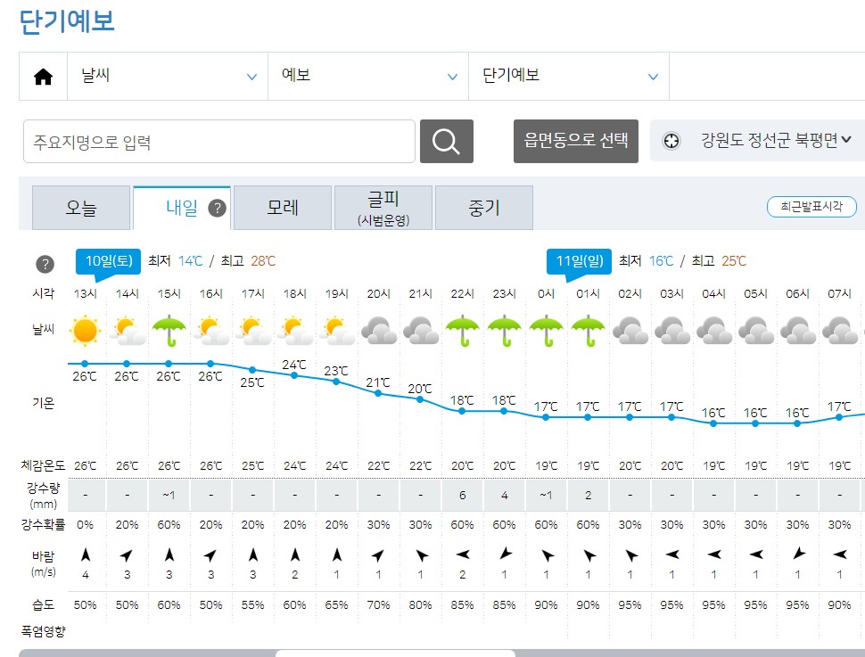Click the umbrella rain icon at 15시
This screenshot has width=865, height=657.
169,331
